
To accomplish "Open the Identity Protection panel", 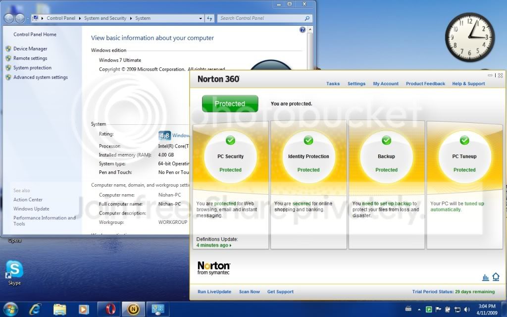I will click(308, 157).
